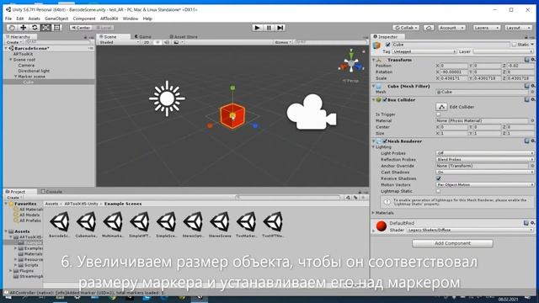The height and width of the screenshot is (303, 539).
Task: Open the Shaded draw mode dropdown
Action: click(119, 42)
